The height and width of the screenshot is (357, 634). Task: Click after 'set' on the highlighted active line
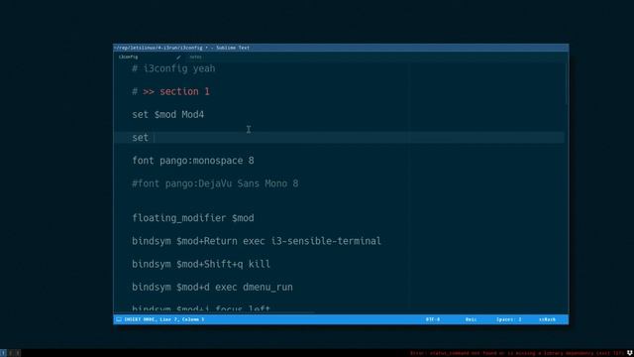click(155, 138)
